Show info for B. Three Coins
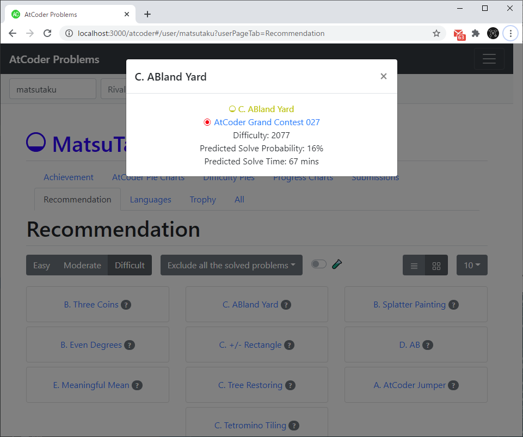The image size is (523, 437). point(126,305)
